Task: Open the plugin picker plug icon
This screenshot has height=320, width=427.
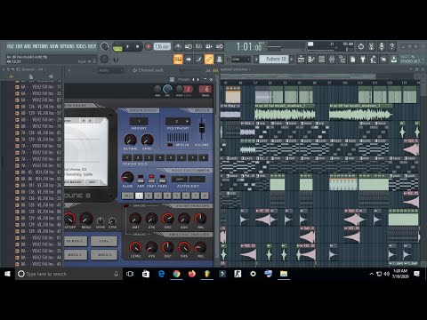Action: click(x=363, y=60)
